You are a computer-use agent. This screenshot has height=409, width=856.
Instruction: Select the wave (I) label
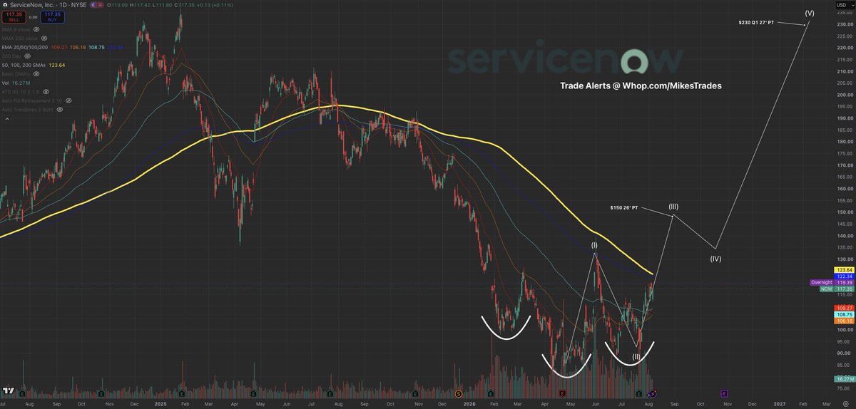coord(594,245)
